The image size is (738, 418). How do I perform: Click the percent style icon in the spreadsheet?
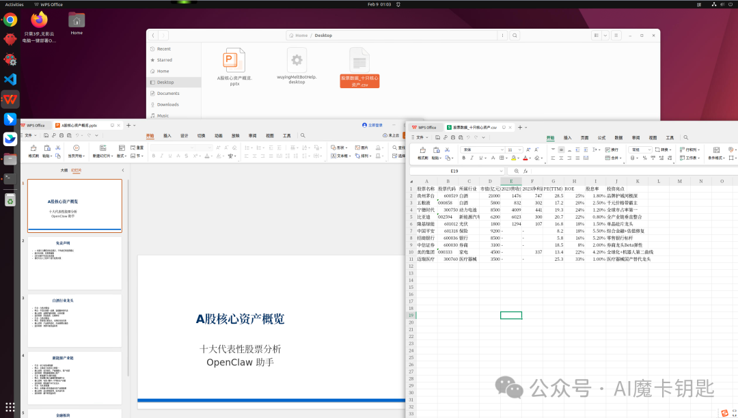(x=645, y=158)
